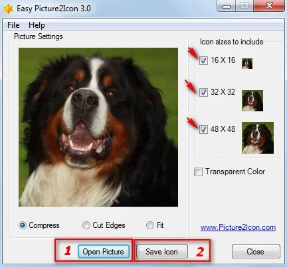The image size is (287, 267).
Task: Click the 'Icon sizes to include' label
Action: (231, 42)
